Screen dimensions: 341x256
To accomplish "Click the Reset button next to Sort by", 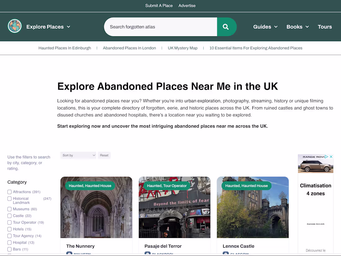I will point(104,155).
